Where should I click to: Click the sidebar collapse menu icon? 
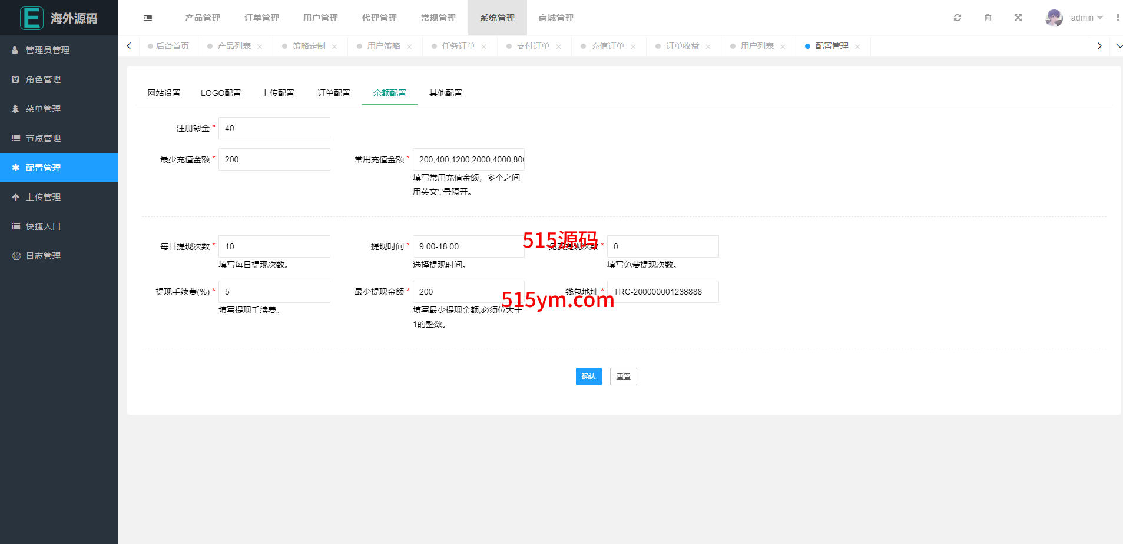point(148,18)
